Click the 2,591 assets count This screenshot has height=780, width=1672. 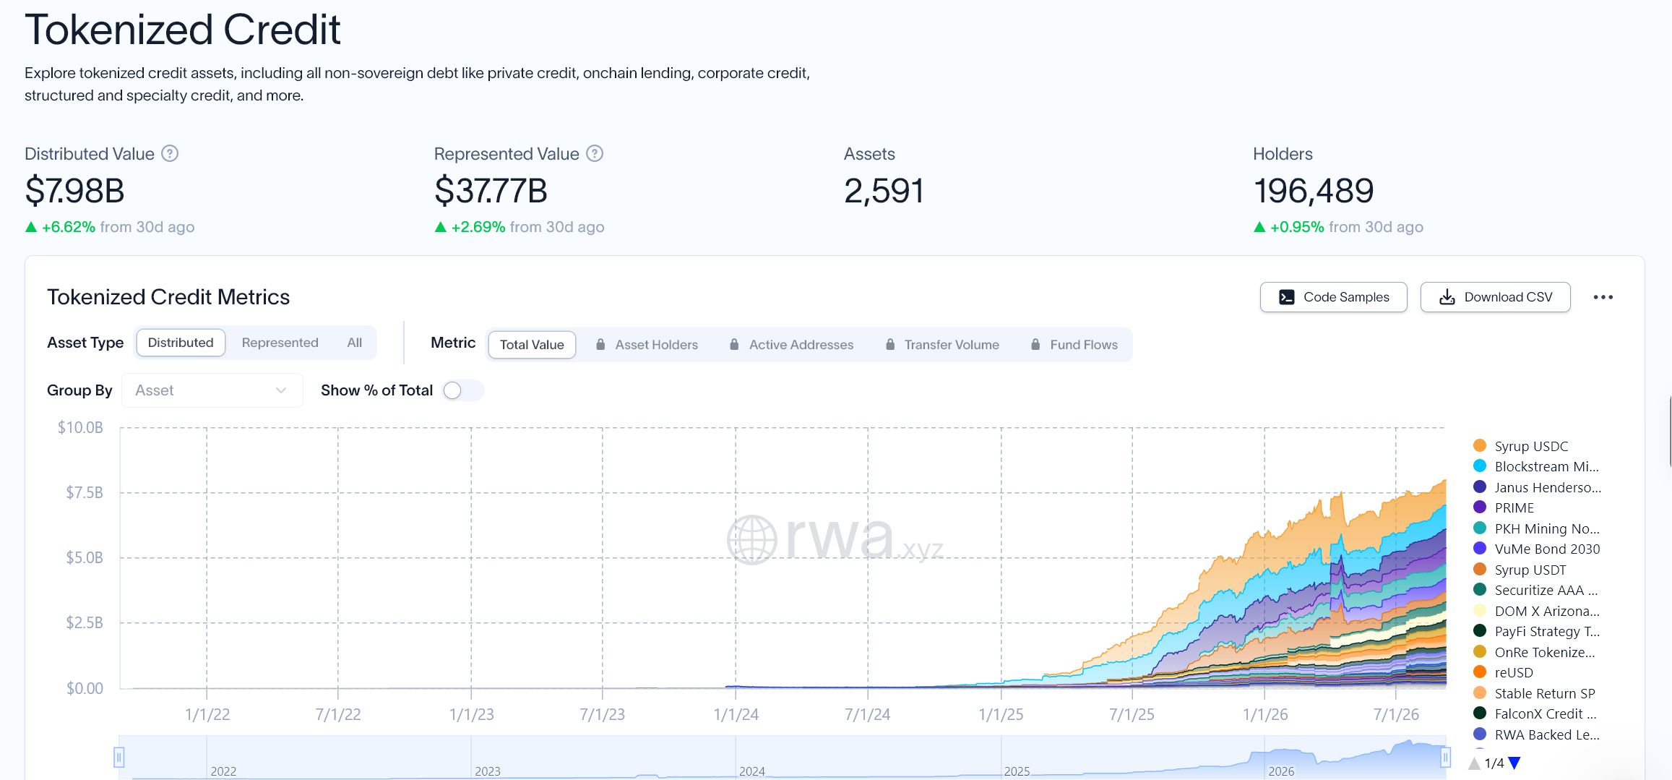tap(884, 191)
